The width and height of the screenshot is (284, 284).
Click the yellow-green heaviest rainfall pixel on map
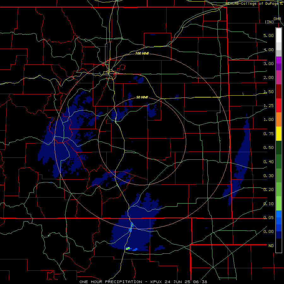[x=128, y=248]
